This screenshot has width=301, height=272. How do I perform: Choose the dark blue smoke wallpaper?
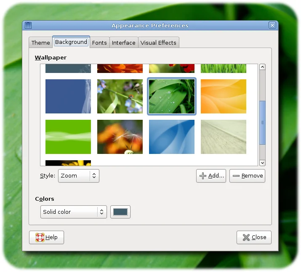(x=68, y=97)
